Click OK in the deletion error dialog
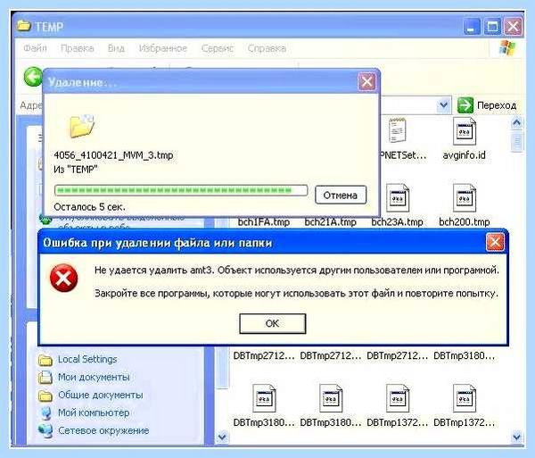The image size is (535, 458). pyautogui.click(x=272, y=323)
